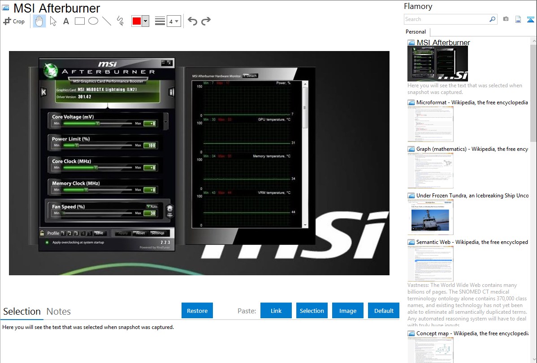The width and height of the screenshot is (537, 363).
Task: Select the Crop tool
Action: click(14, 21)
